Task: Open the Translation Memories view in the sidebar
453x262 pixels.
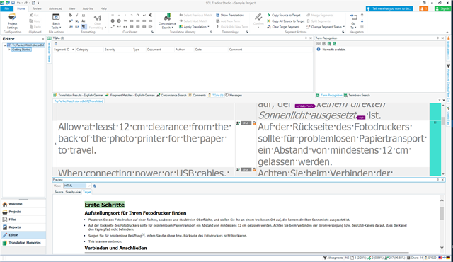Action: (23, 243)
